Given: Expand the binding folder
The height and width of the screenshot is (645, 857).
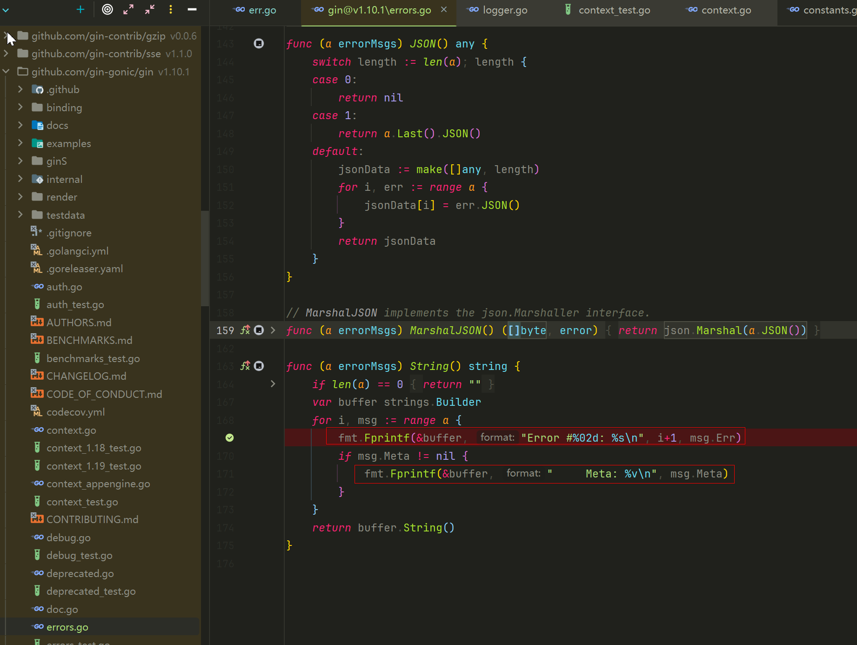Looking at the screenshot, I should 20,107.
